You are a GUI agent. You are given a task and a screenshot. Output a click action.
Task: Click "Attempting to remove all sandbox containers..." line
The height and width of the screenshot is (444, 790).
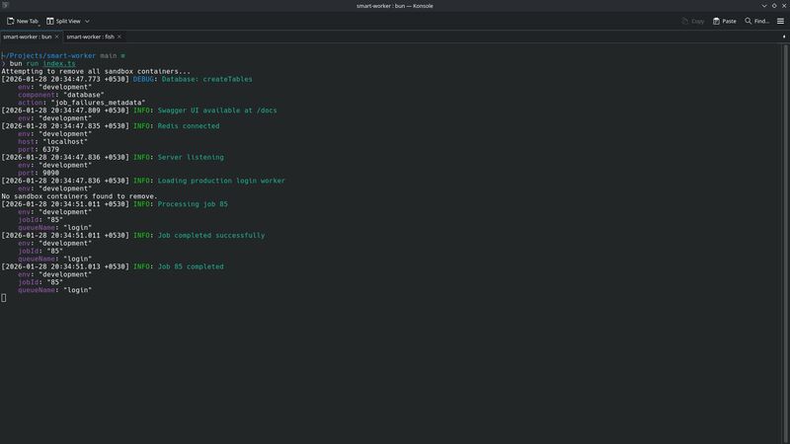96,71
